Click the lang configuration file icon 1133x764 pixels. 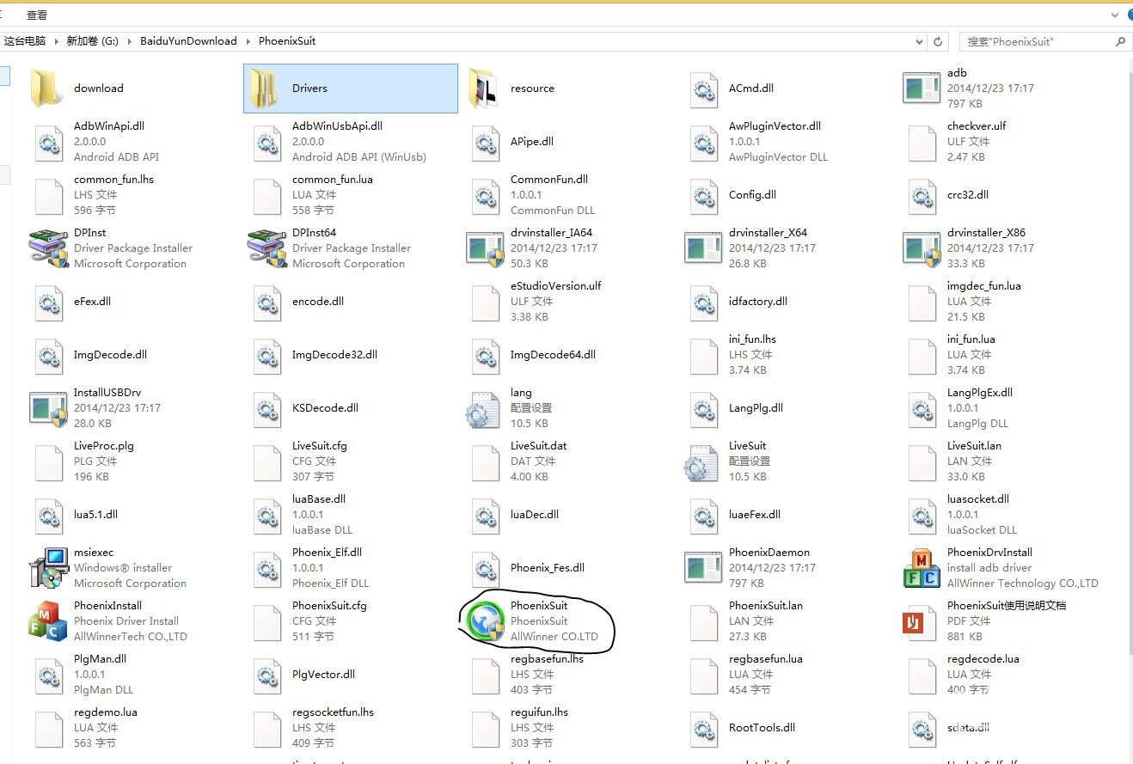pyautogui.click(x=484, y=408)
